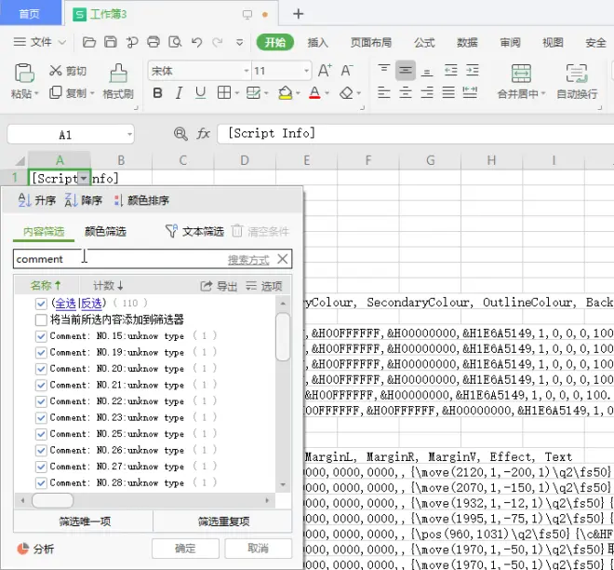Redo the last undone action
The width and height of the screenshot is (614, 570).
218,42
